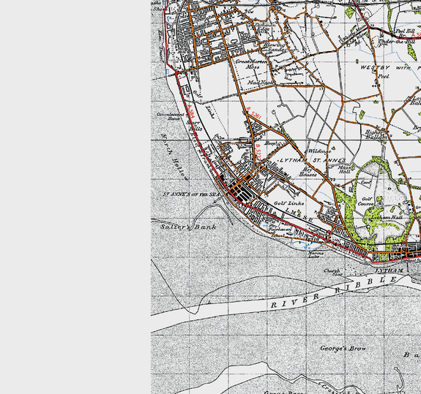This screenshot has width=421, height=394.
Task: Click the "Fairhaven" label
Action: (x=280, y=230)
